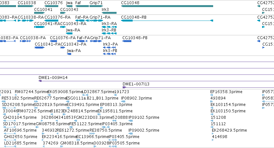This screenshot has width=274, height=148.
Task: Open protein Faf-PA
Action: click(83, 38)
